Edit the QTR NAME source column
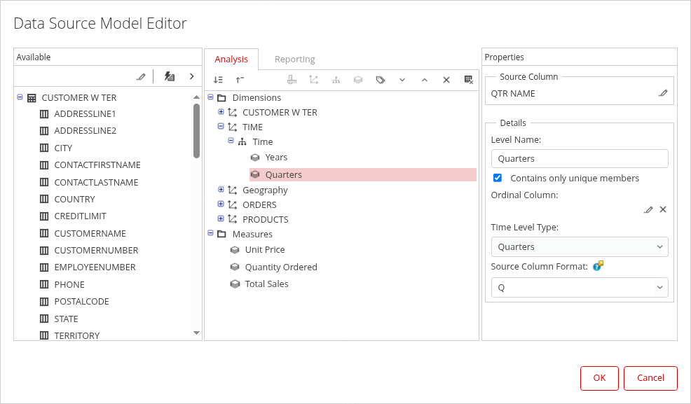The width and height of the screenshot is (691, 404). click(x=663, y=93)
